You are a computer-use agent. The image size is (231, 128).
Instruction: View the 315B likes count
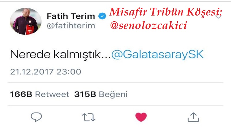point(85,94)
